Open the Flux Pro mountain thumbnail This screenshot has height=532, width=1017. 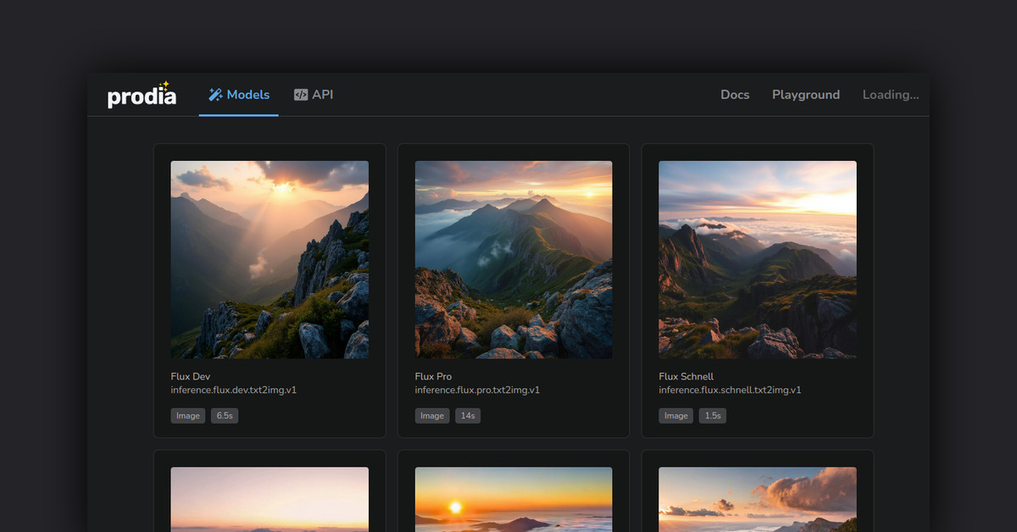514,259
